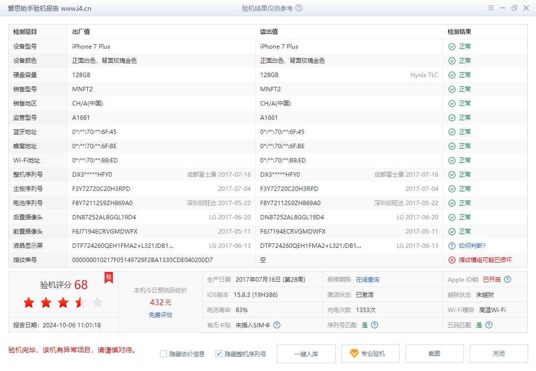Click the 免费评估 link
The width and height of the screenshot is (536, 371).
(161, 315)
